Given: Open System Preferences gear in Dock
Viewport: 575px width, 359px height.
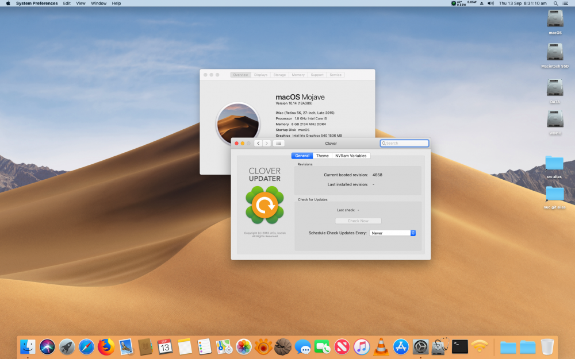Looking at the screenshot, I should (x=420, y=346).
